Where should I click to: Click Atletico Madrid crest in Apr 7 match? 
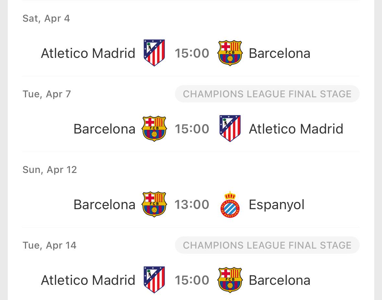[230, 128]
